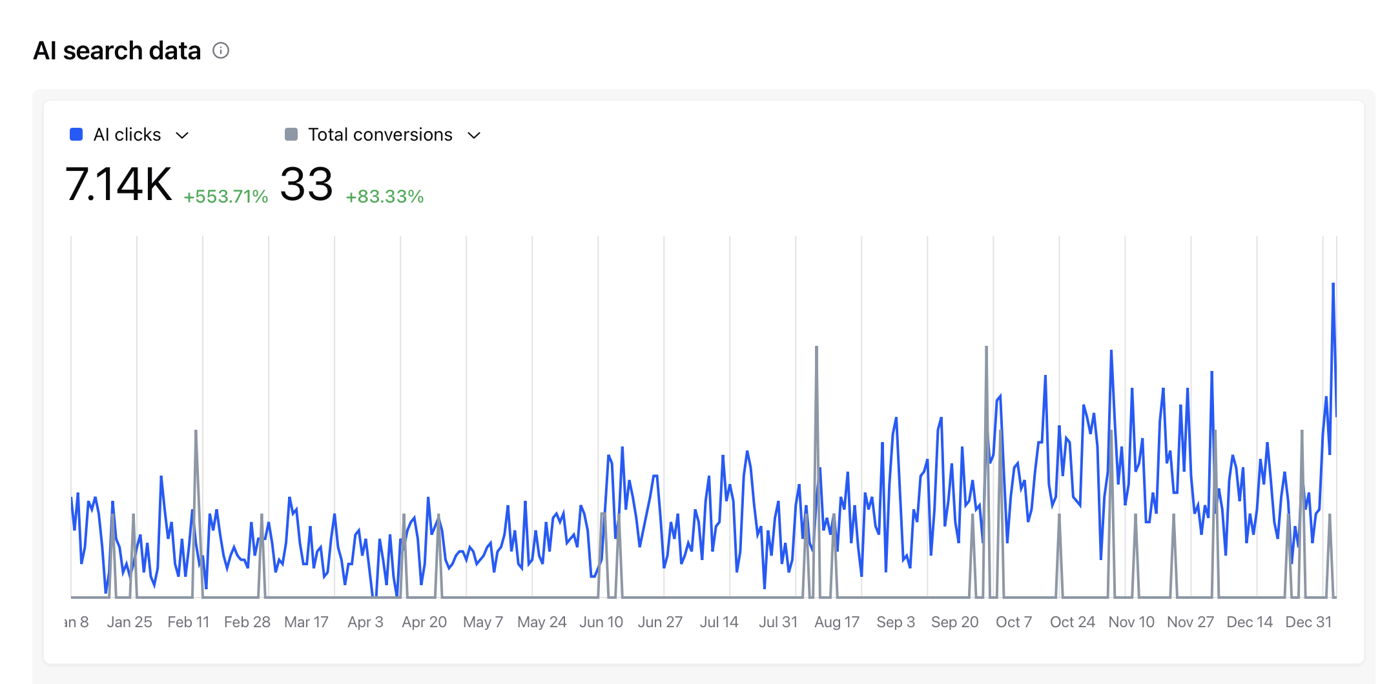
Task: Click the Feb 28 axis label
Action: [247, 622]
